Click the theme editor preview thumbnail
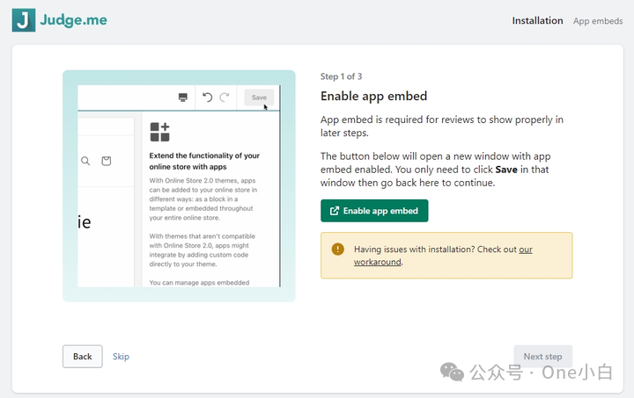Viewport: 634px width, 398px height. point(179,185)
